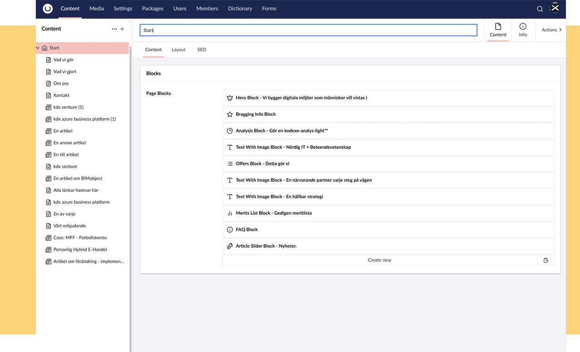580x352 pixels.
Task: Click the plus icon beside Content header
Action: [x=122, y=29]
